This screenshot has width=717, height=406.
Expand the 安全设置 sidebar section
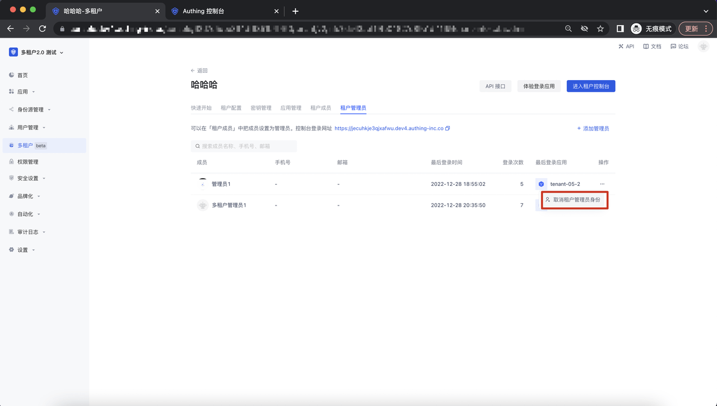pos(28,179)
